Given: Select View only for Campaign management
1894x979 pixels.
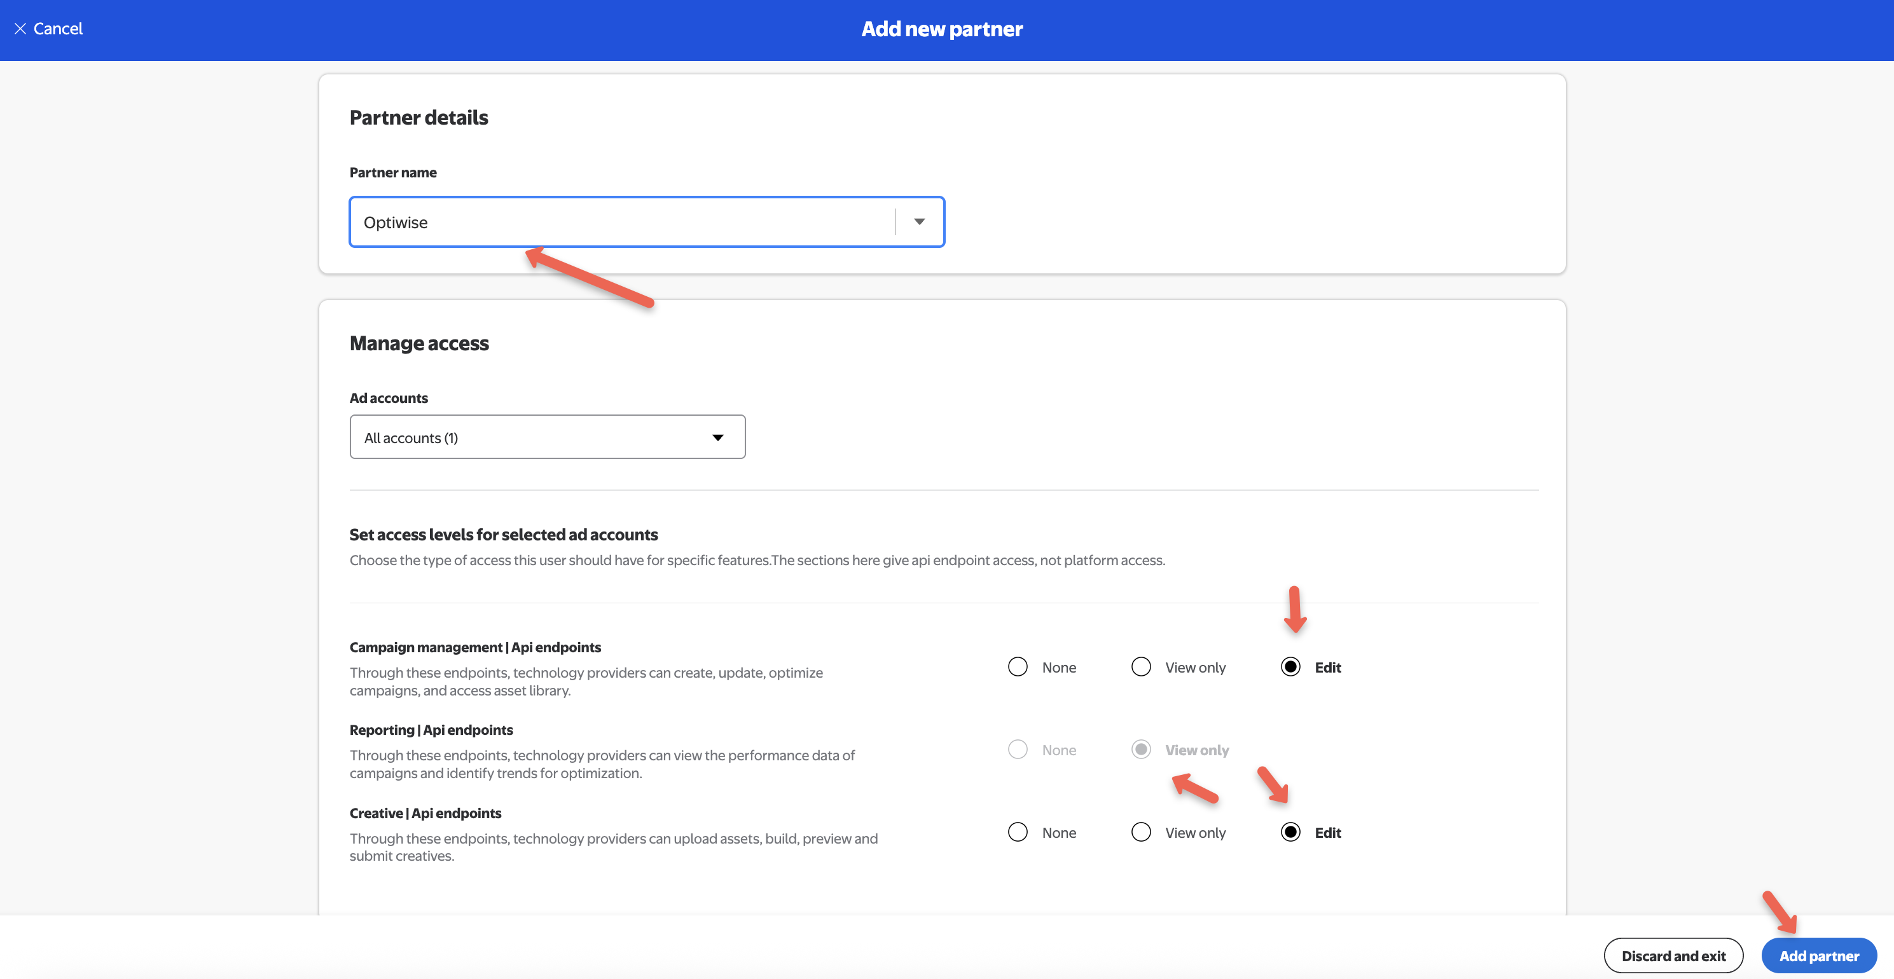Looking at the screenshot, I should pyautogui.click(x=1140, y=667).
